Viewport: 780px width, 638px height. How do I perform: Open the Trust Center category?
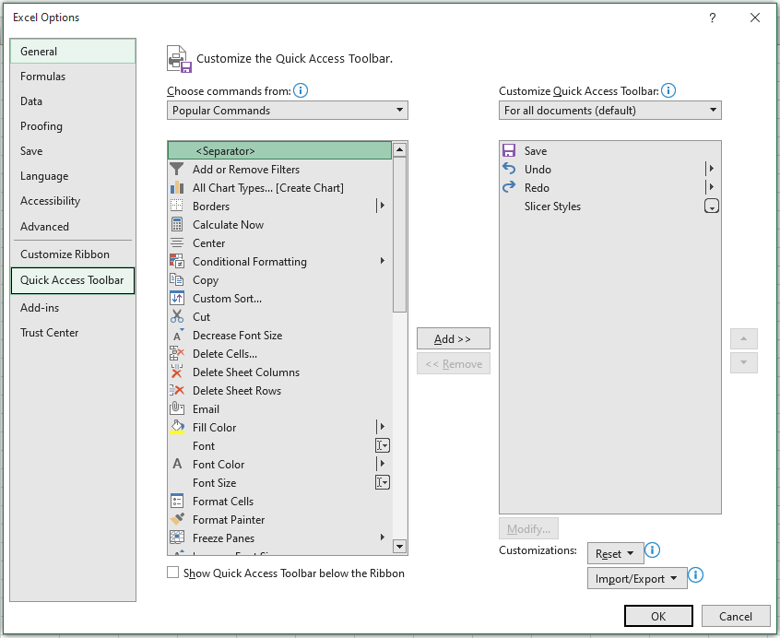[73, 333]
